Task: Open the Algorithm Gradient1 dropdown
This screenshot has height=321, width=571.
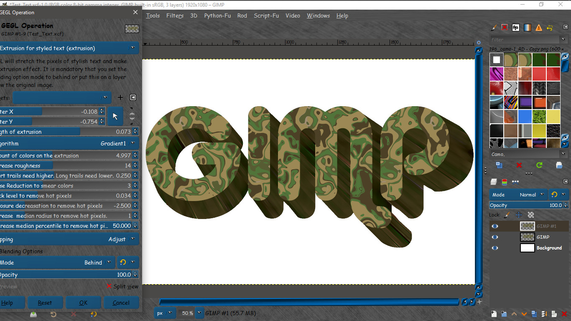Action: coord(69,143)
